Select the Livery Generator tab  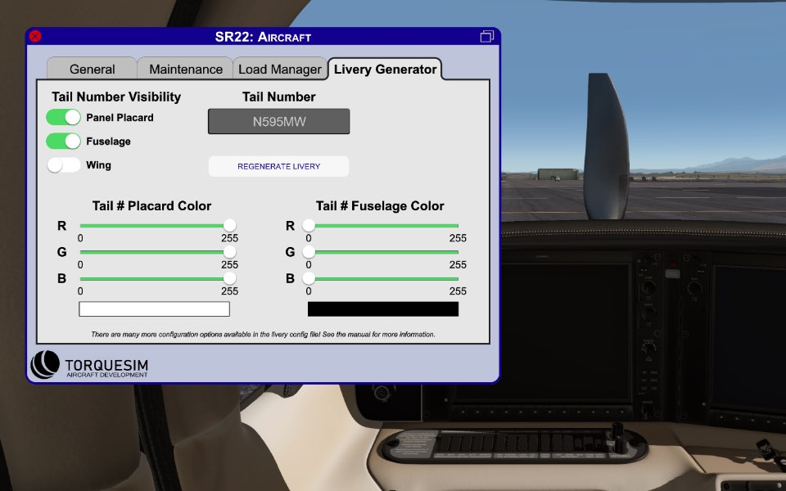(385, 69)
